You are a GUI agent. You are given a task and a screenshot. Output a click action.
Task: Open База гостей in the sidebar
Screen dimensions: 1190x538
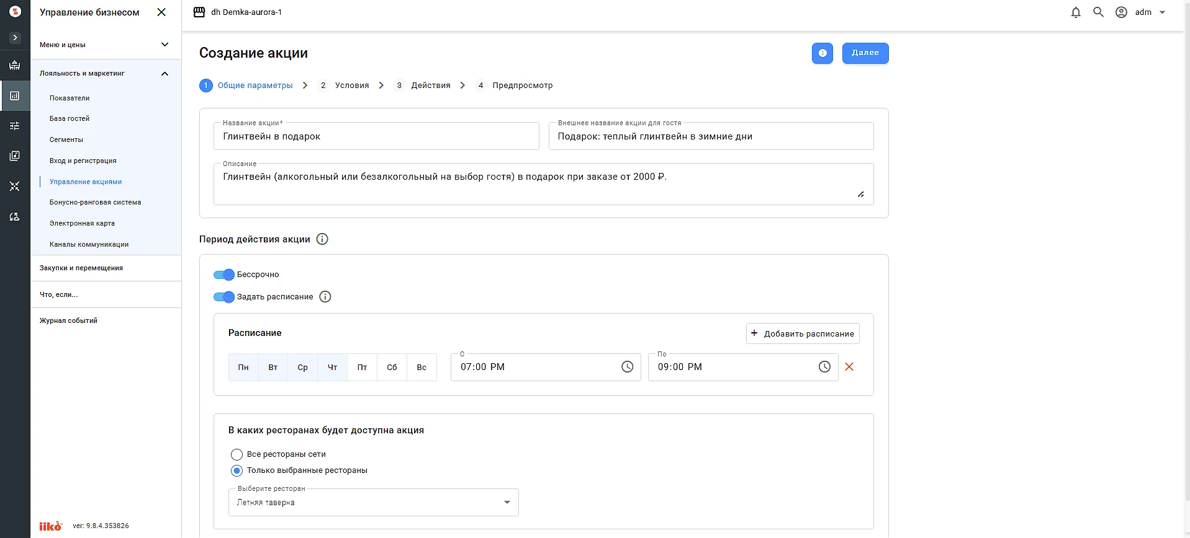[x=70, y=118]
